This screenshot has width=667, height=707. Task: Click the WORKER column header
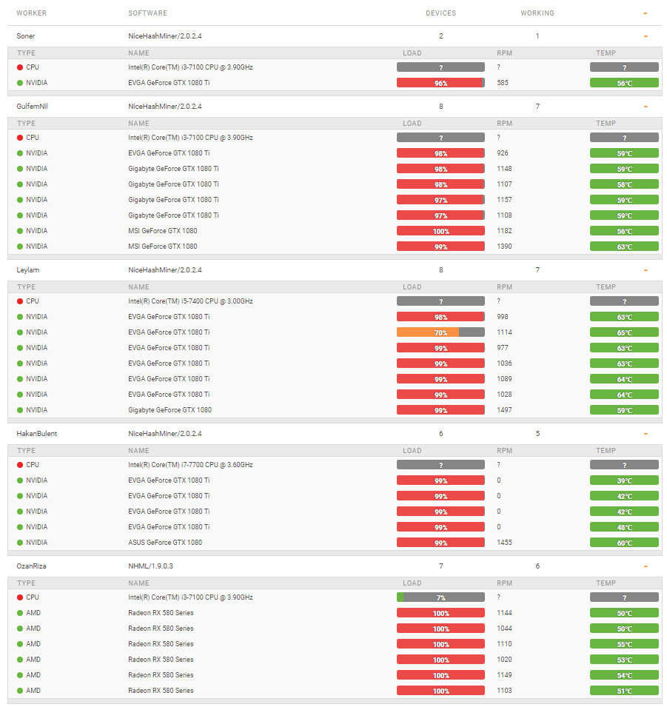pyautogui.click(x=32, y=13)
